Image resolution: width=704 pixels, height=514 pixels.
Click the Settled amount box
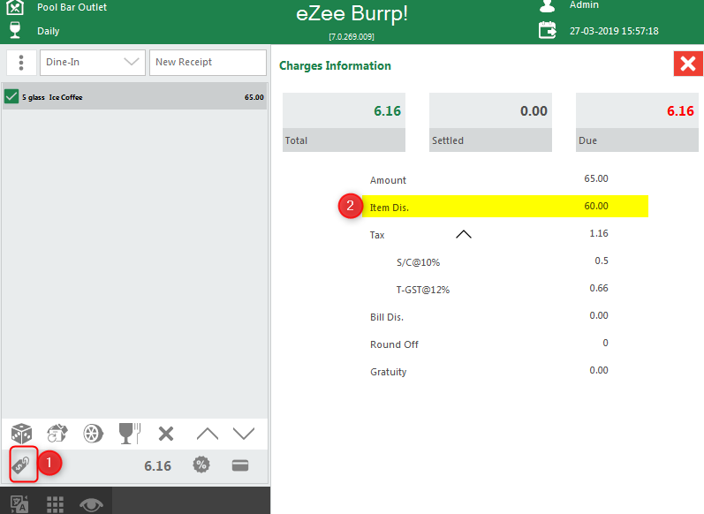coord(490,122)
